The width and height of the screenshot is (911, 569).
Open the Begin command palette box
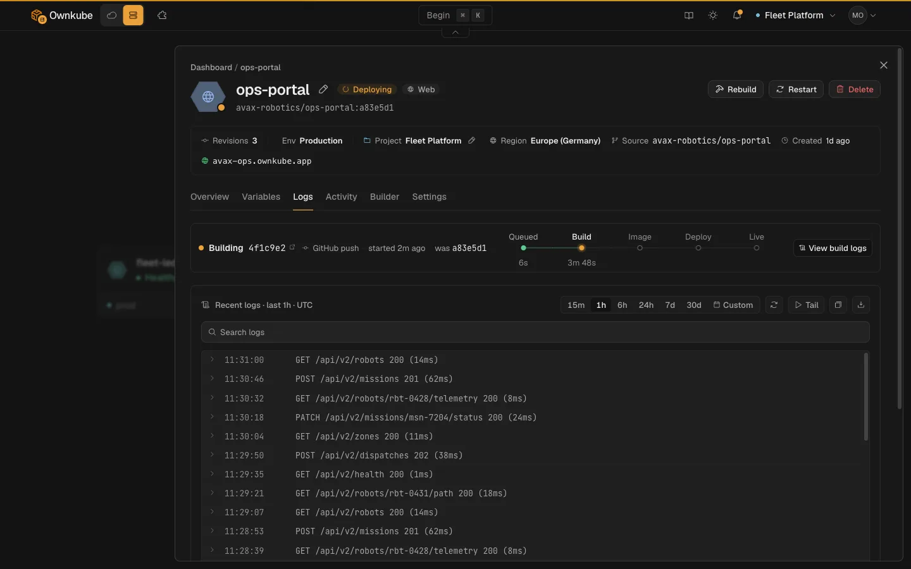tap(455, 15)
